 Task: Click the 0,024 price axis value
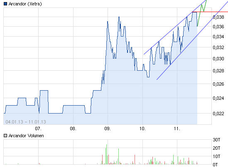point(218,98)
